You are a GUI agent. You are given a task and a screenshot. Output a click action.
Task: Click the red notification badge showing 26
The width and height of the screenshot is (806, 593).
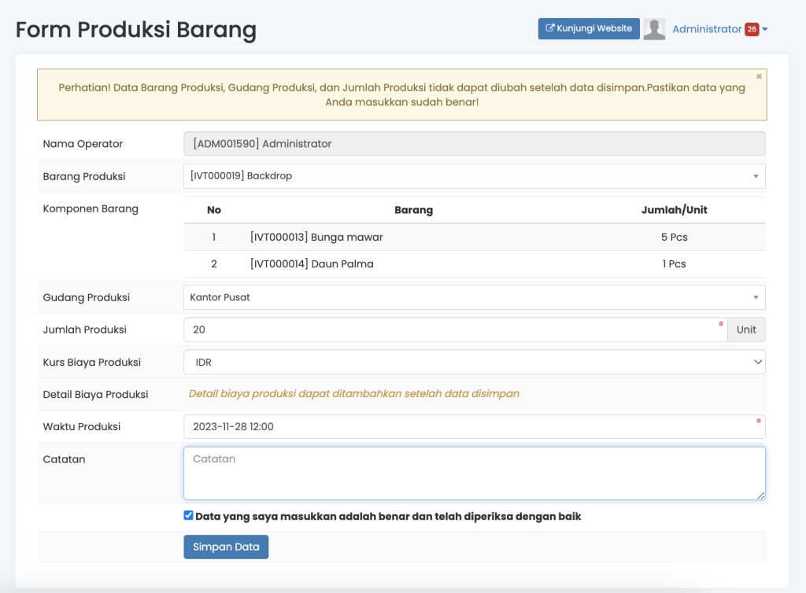pos(752,29)
